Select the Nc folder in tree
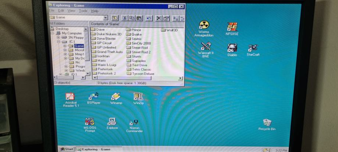This screenshot has height=152, width=338. [75, 62]
